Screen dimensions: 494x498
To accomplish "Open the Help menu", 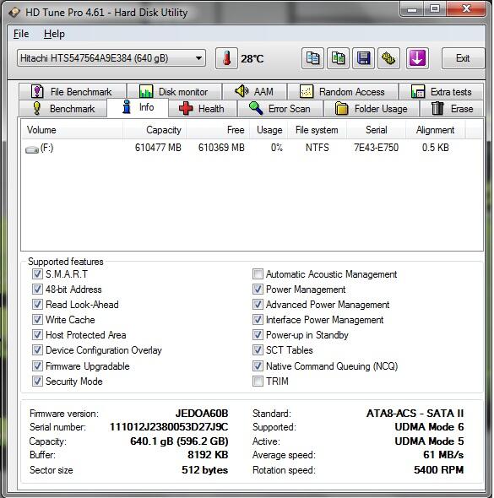I will click(x=54, y=34).
